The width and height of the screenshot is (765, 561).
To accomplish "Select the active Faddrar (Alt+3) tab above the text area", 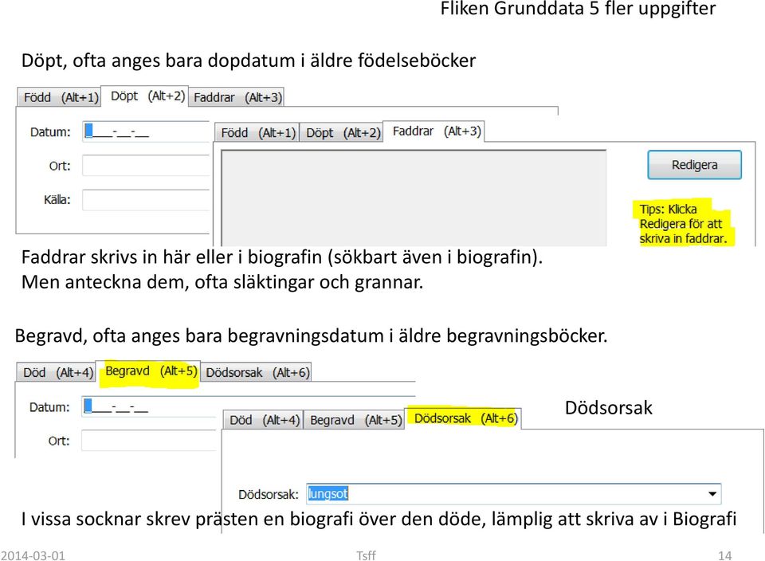I will tap(435, 131).
